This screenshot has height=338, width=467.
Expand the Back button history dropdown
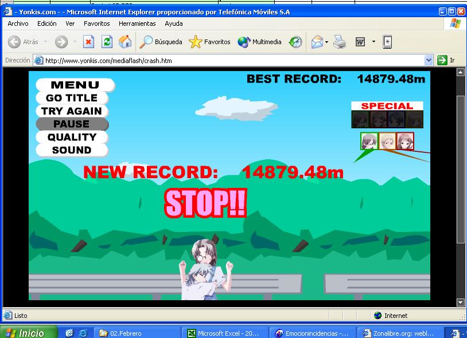pyautogui.click(x=45, y=42)
